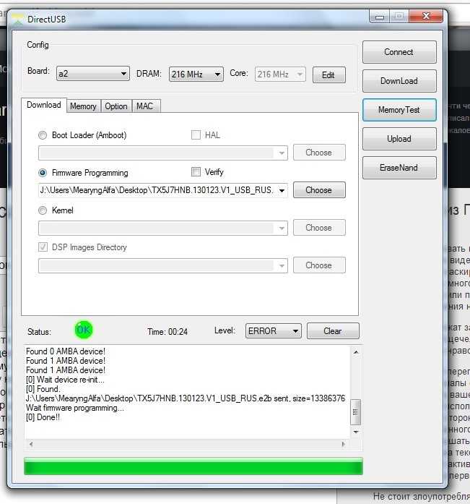Open the Core frequency dropdown
Image resolution: width=470 pixels, height=504 pixels.
[x=280, y=74]
